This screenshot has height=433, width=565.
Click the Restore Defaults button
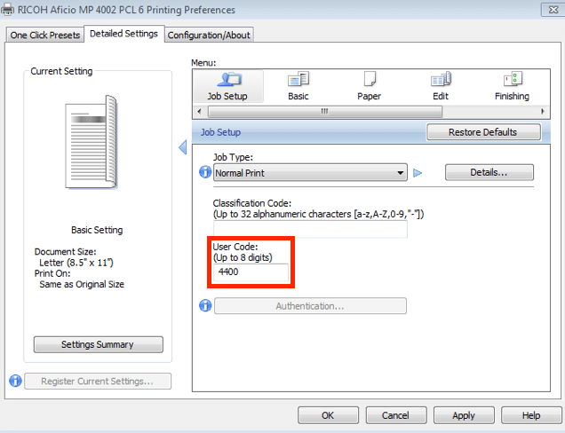pos(483,132)
